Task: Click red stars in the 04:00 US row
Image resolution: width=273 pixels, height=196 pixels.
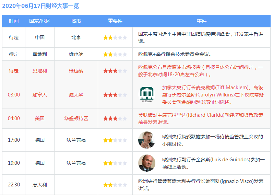Action: (x=115, y=118)
